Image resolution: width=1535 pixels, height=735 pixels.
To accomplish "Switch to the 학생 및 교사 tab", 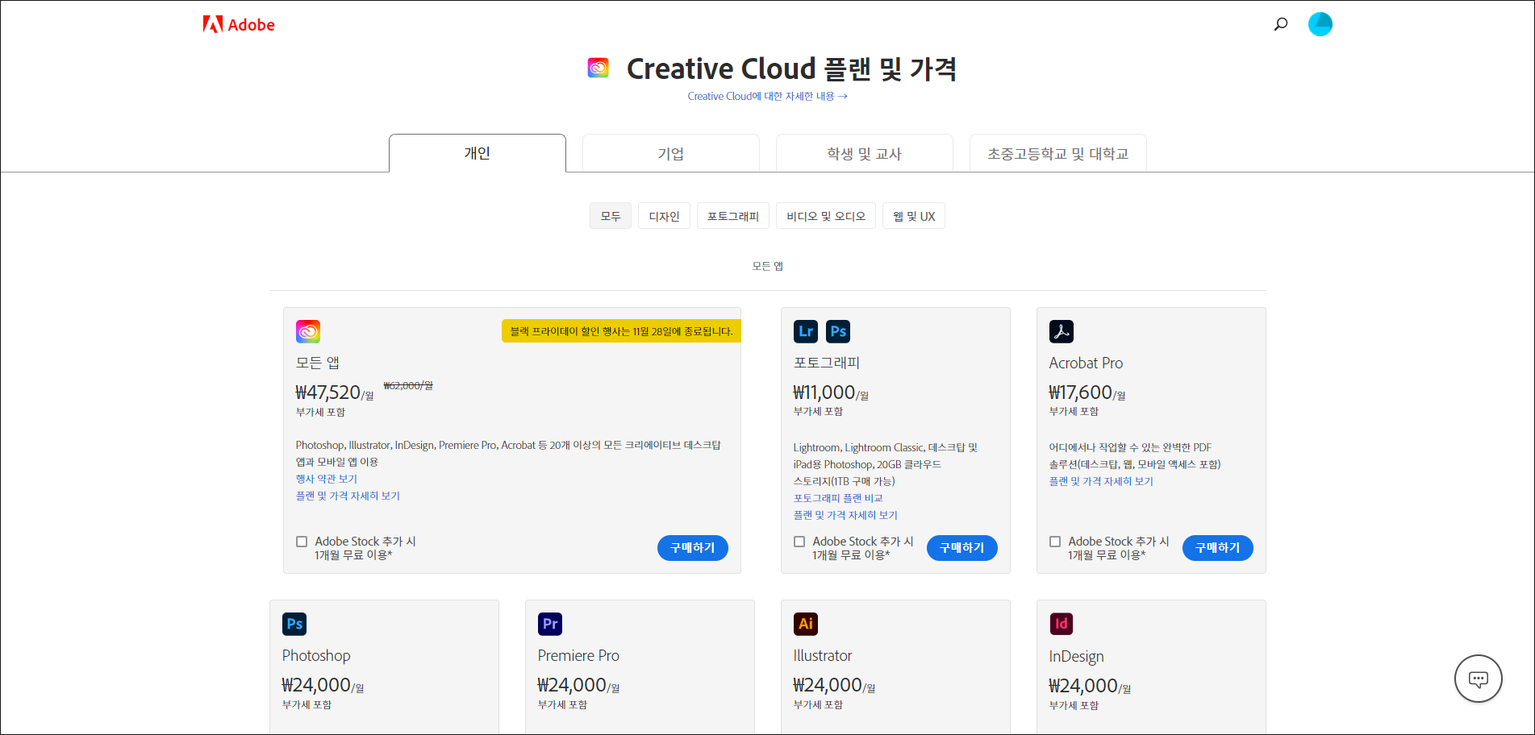I will point(865,153).
